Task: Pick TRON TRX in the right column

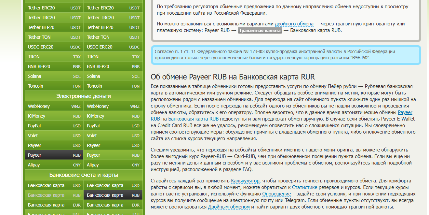Action: coord(113,57)
